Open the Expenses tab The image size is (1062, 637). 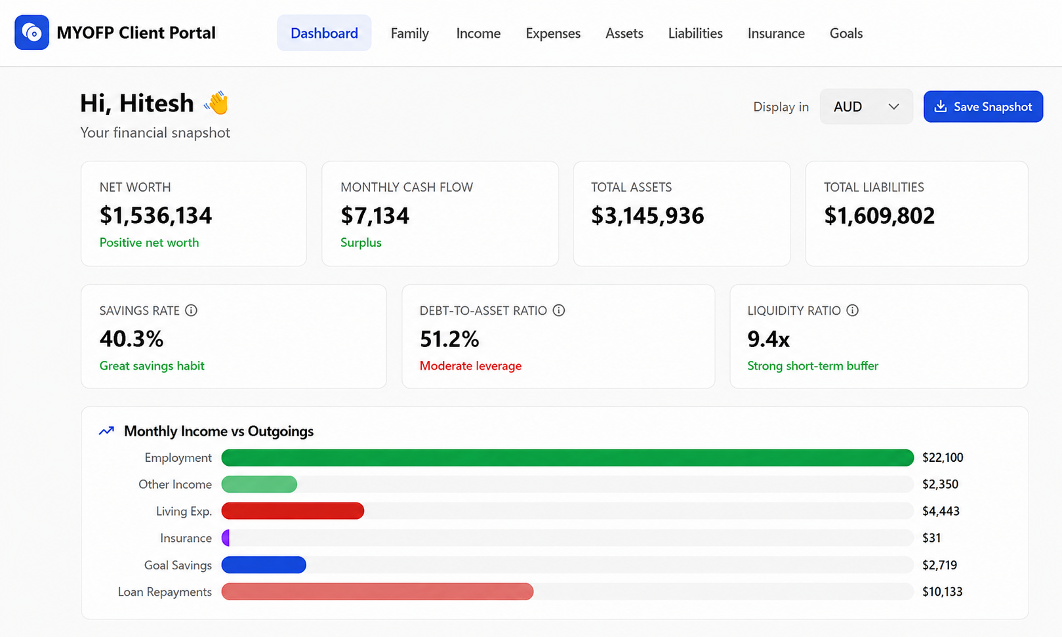pos(553,33)
